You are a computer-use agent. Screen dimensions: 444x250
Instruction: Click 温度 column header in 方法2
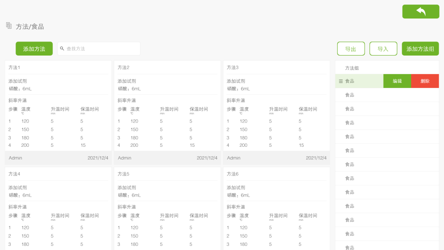tap(135, 109)
